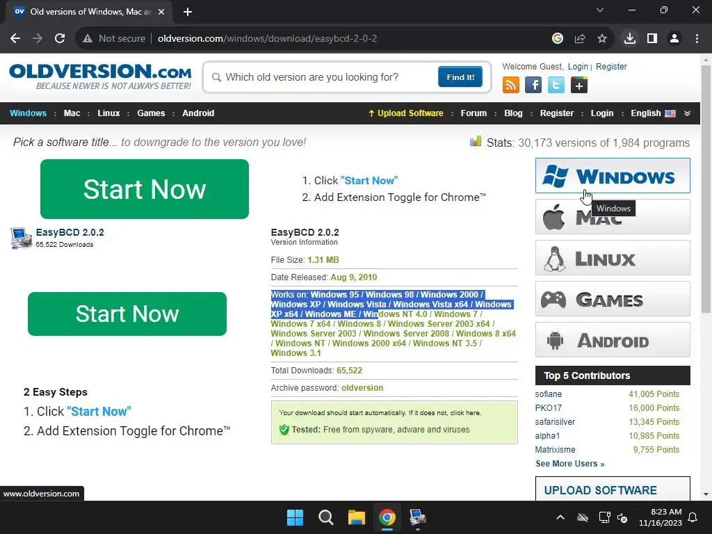Viewport: 712px width, 534px height.
Task: Select the Linux navigation item
Action: click(108, 113)
